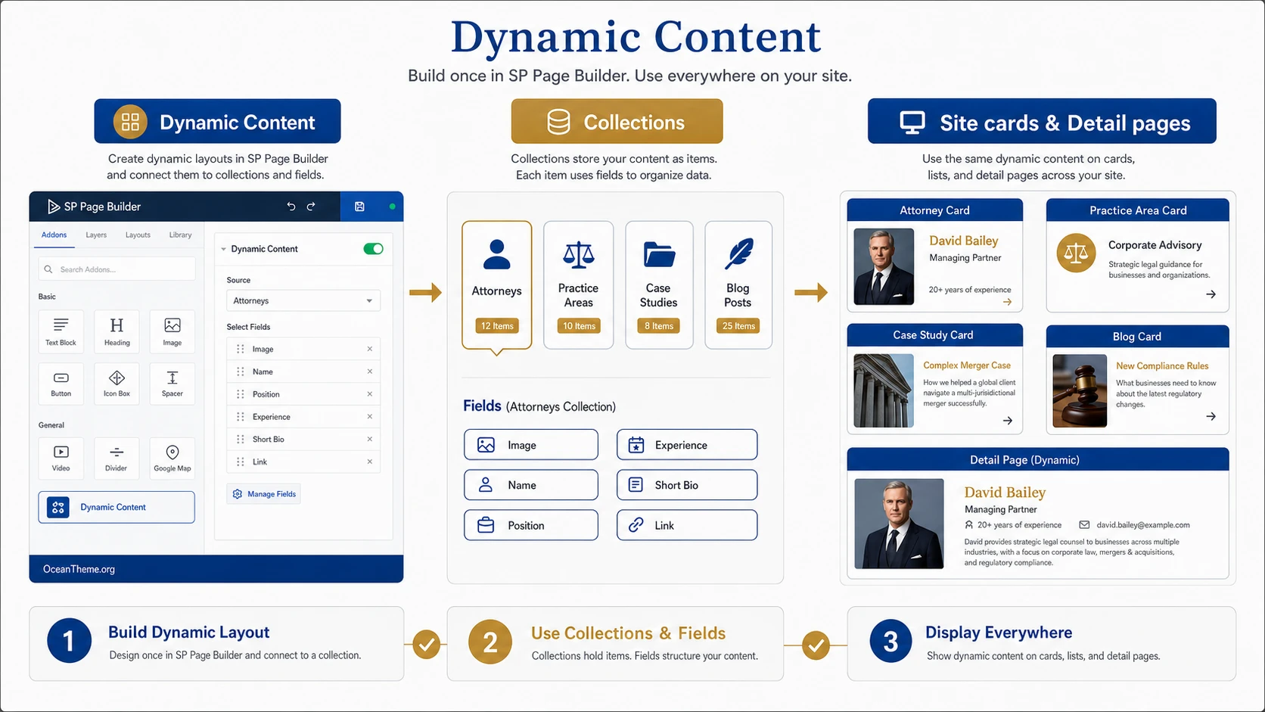Click the drag handle of the Name row

click(241, 372)
